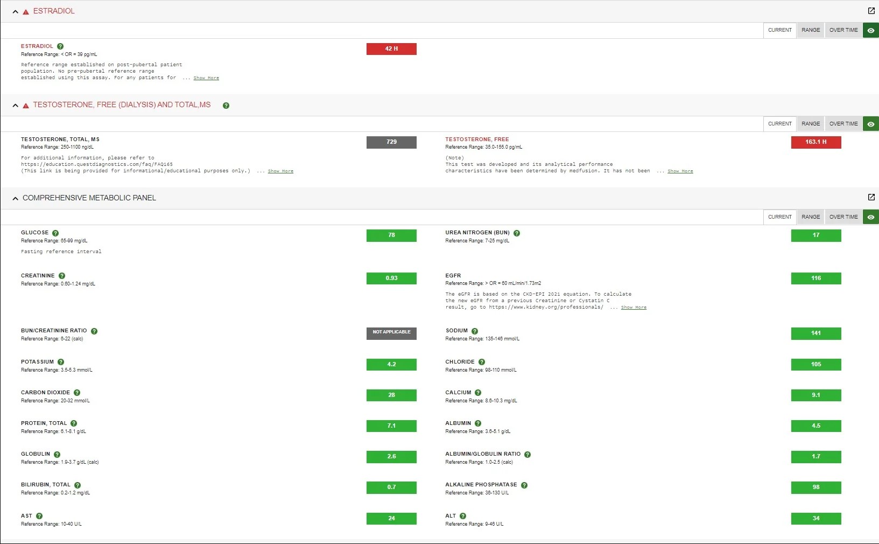Click the help icon next to Sodium

(475, 331)
